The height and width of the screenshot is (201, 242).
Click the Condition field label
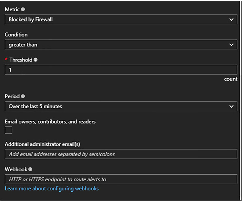click(x=16, y=34)
